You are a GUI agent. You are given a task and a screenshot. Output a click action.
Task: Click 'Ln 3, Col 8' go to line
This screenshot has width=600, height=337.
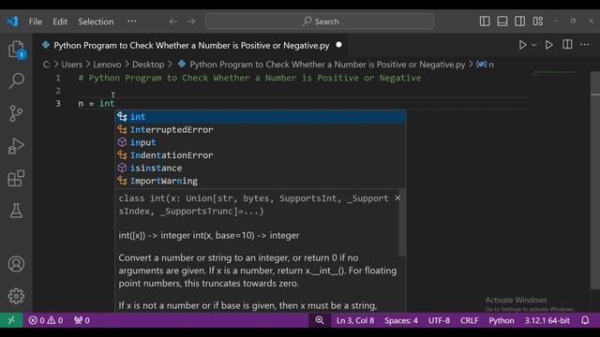pos(355,320)
